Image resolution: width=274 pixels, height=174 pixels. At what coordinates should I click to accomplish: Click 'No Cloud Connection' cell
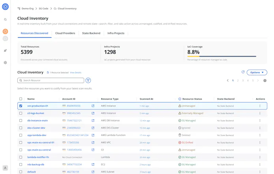pyautogui.click(x=72, y=157)
